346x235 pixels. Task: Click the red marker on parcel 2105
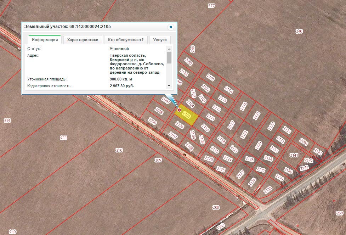click(x=180, y=110)
